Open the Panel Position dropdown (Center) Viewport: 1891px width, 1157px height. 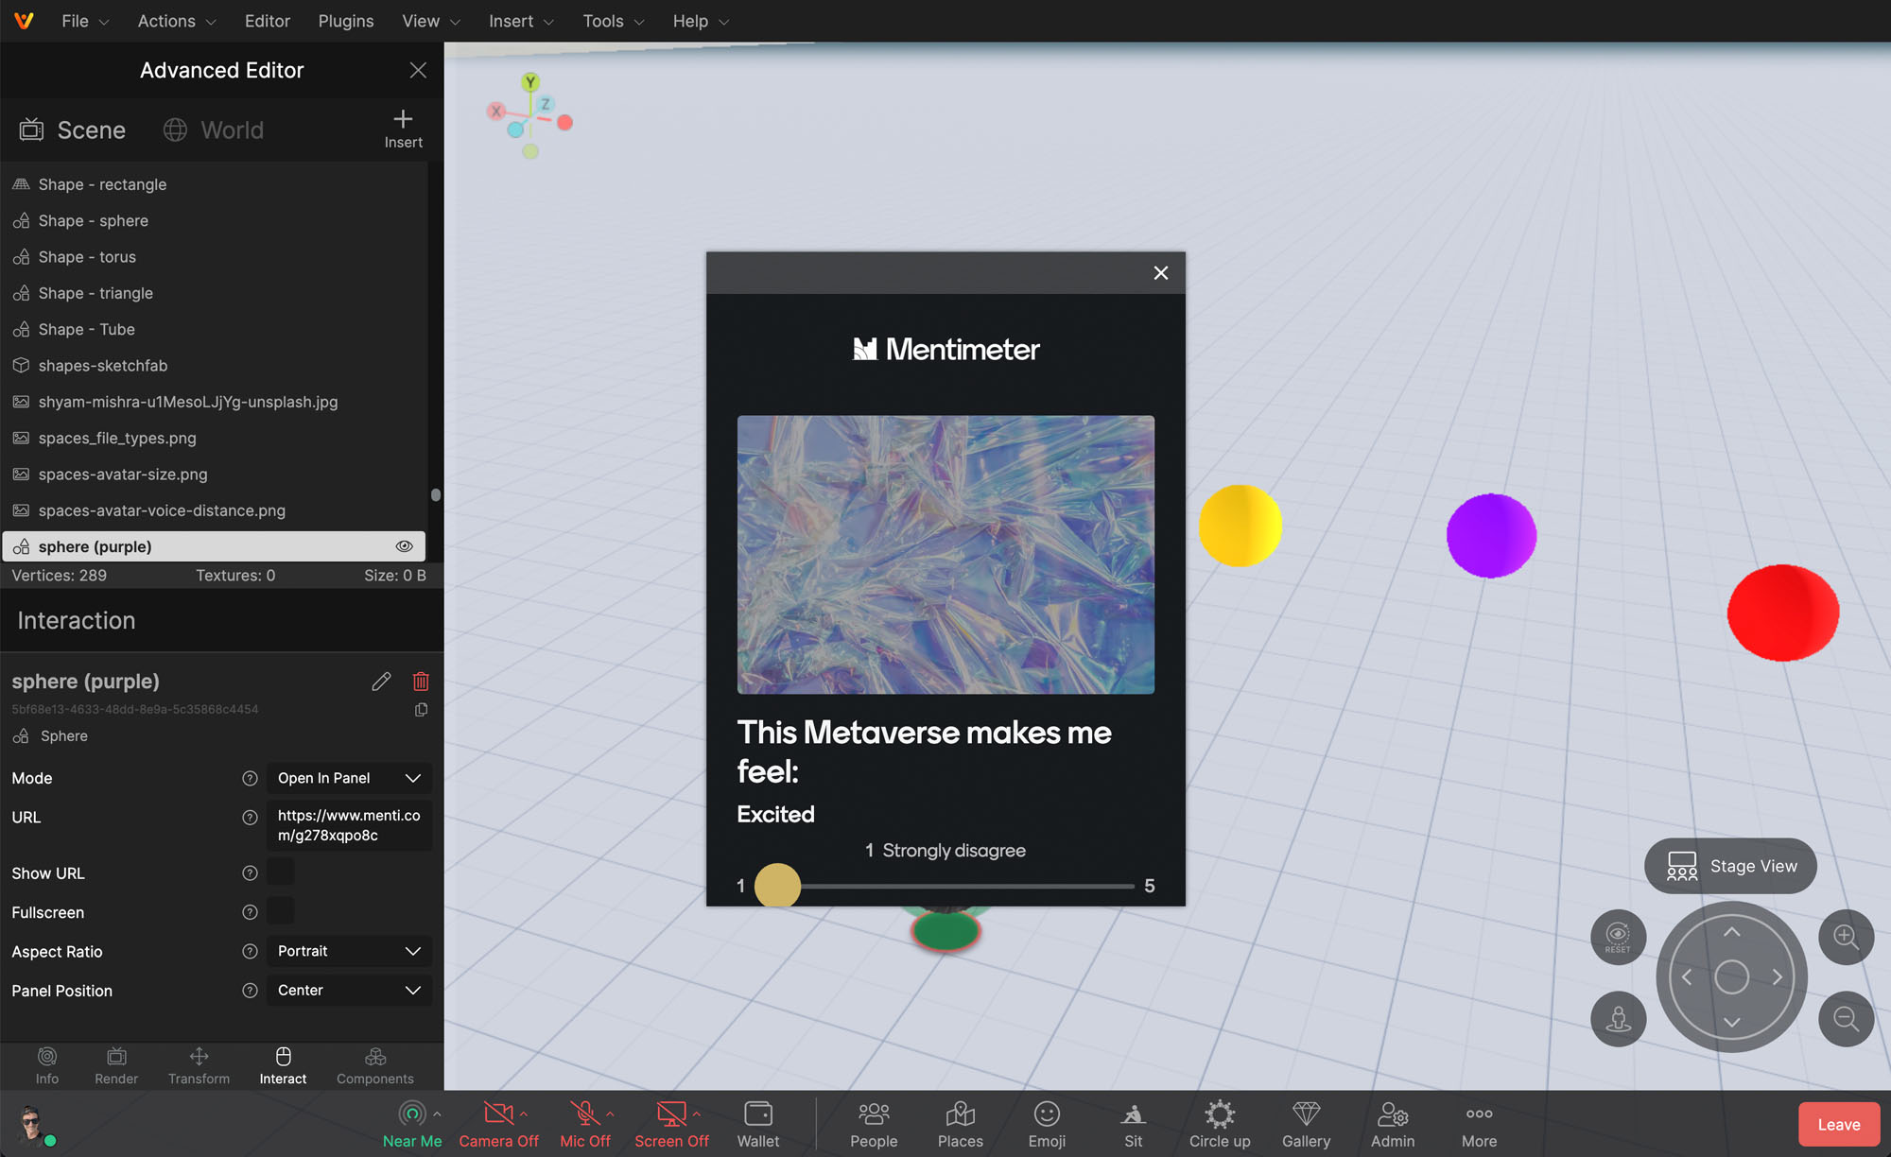(x=349, y=990)
